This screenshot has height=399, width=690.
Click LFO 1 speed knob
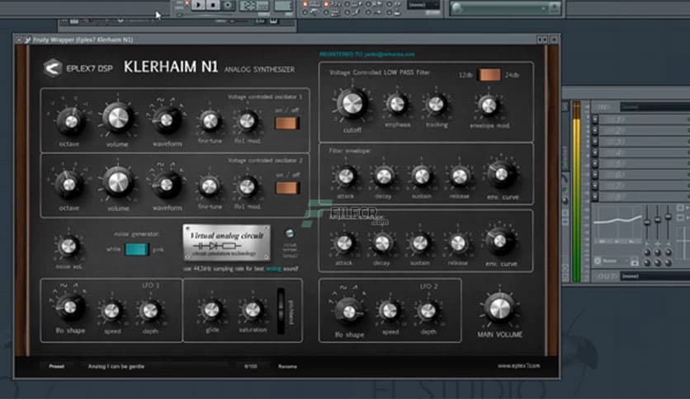(x=111, y=311)
